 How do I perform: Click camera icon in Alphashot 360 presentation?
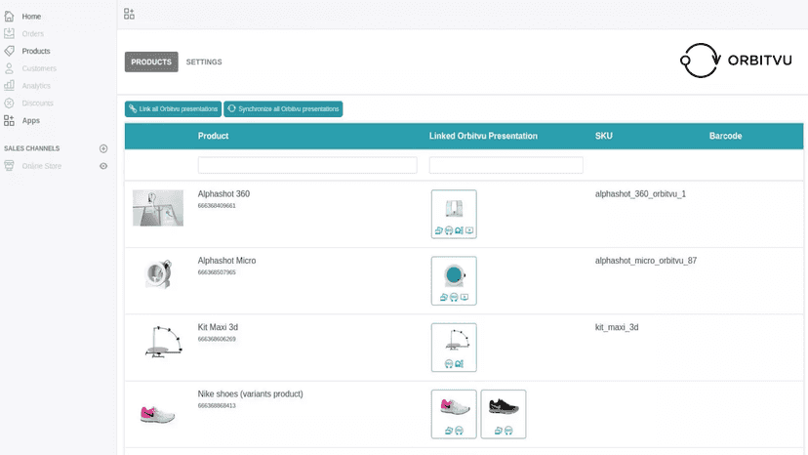460,230
